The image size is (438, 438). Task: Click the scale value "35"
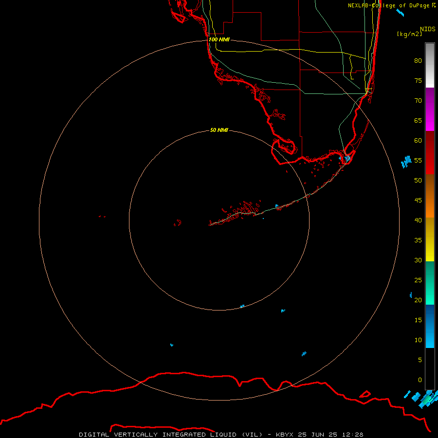pyautogui.click(x=418, y=240)
